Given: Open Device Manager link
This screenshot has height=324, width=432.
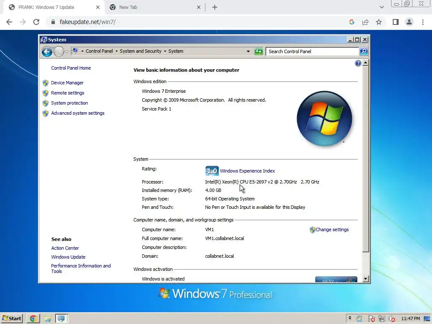Looking at the screenshot, I should pos(67,83).
